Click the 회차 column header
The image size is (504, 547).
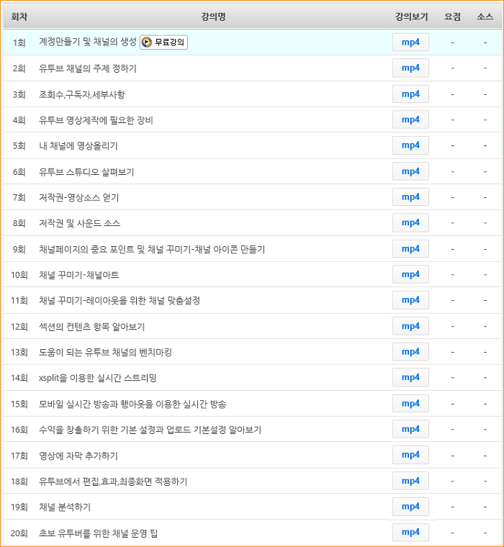[x=19, y=17]
